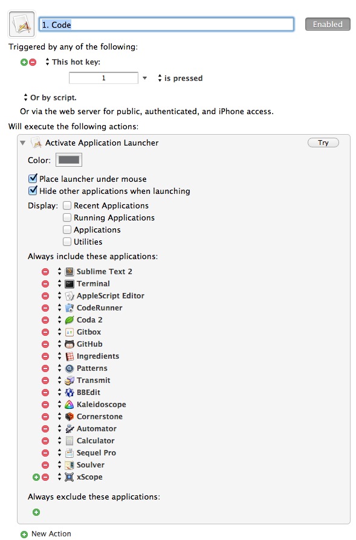Remove Sublime Text 2 from included applications

pyautogui.click(x=45, y=272)
